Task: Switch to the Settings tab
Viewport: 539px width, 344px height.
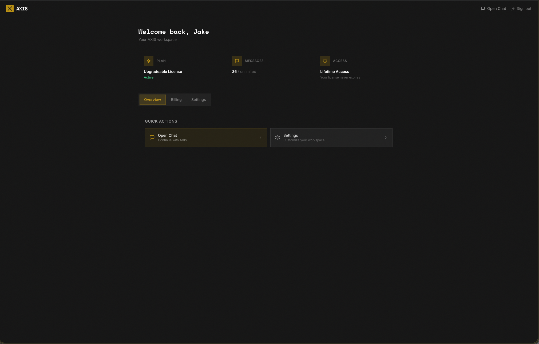Action: 199,100
